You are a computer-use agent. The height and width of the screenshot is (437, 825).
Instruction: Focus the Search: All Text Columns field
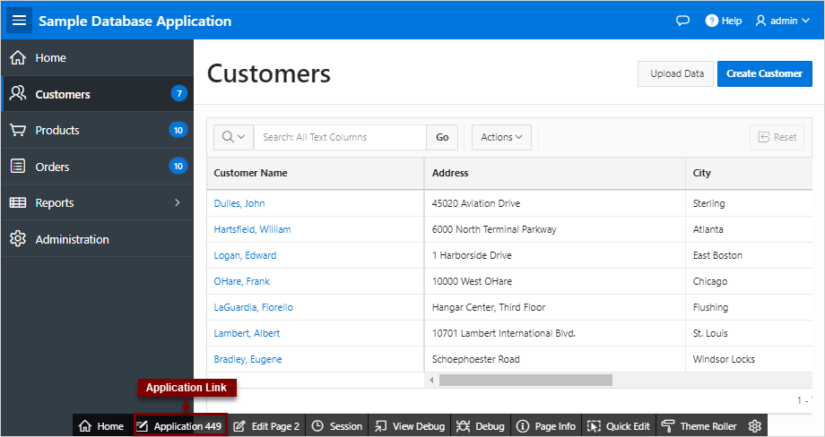point(340,137)
